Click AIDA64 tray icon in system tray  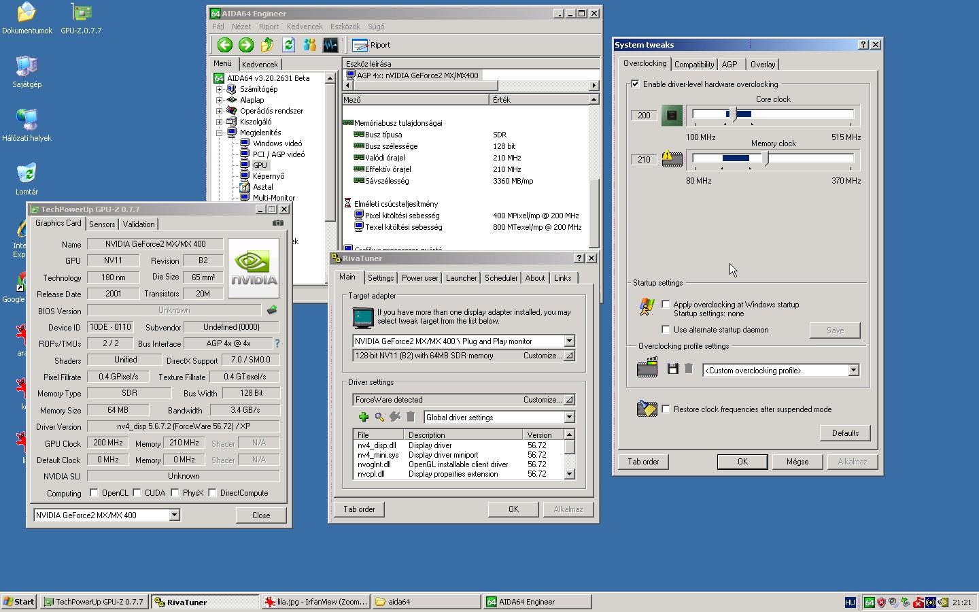tap(870, 602)
